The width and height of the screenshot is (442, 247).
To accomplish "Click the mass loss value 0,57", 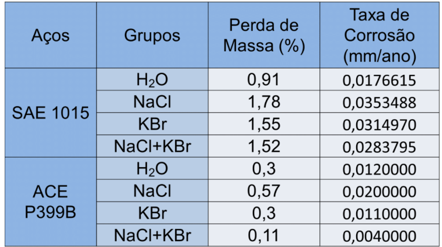I will (264, 191).
